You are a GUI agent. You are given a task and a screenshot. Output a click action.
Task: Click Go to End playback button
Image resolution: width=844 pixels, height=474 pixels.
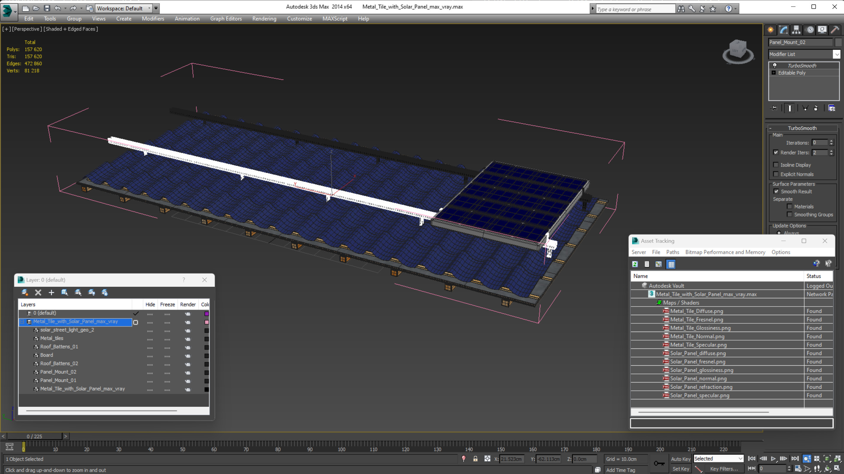point(795,459)
